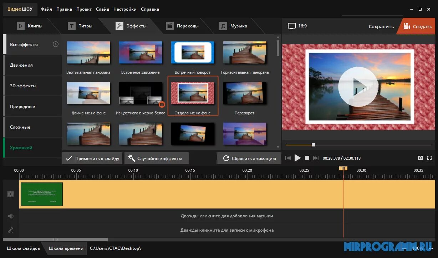Click the Сохранить button

coord(381,26)
